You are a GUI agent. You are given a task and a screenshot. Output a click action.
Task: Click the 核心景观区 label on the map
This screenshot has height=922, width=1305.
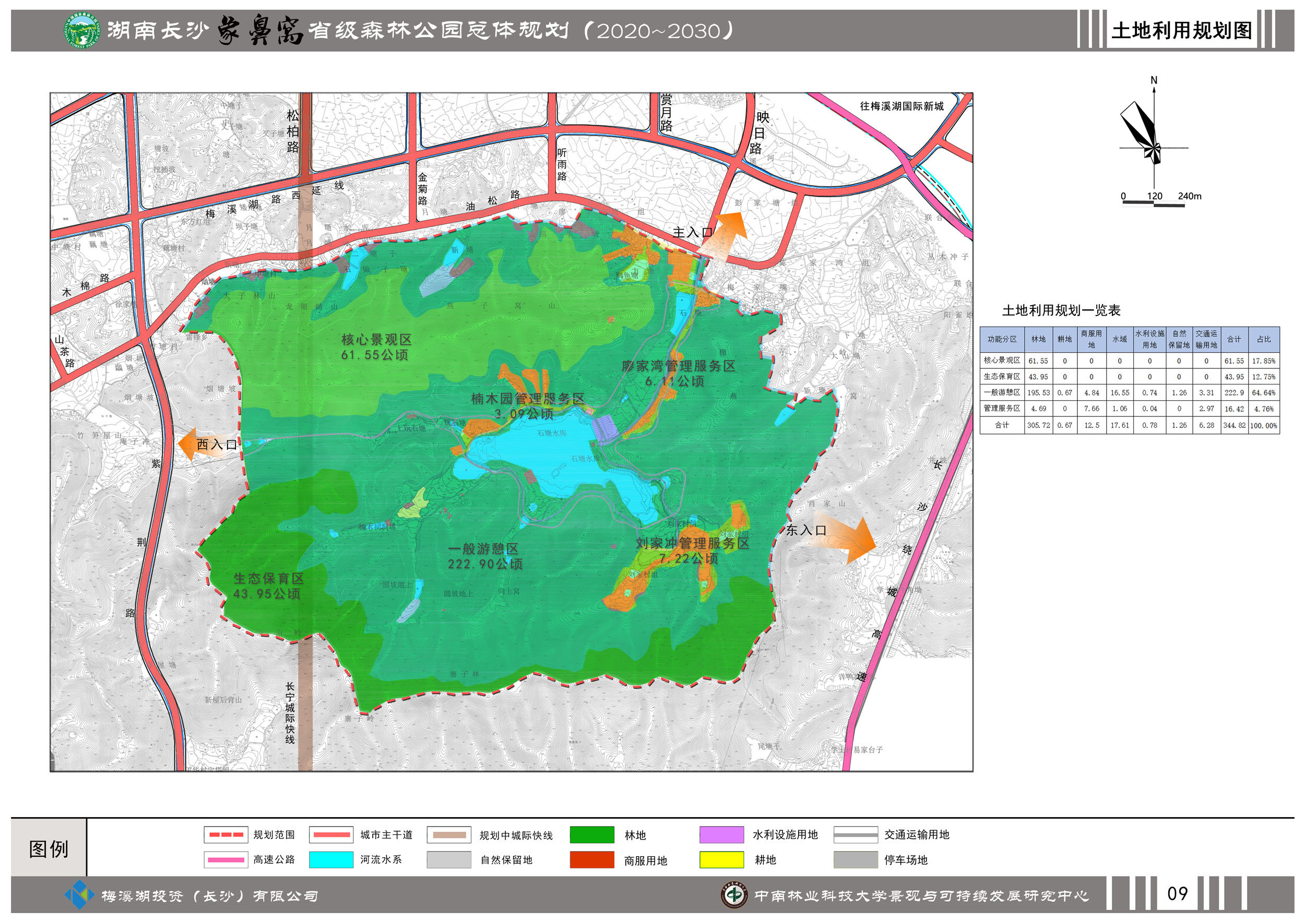click(x=376, y=340)
